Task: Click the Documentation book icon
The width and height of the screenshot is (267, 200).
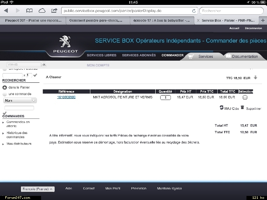Action: pos(228,56)
